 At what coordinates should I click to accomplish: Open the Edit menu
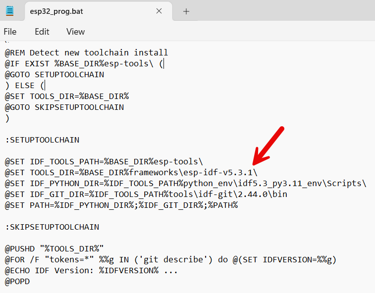(42, 32)
